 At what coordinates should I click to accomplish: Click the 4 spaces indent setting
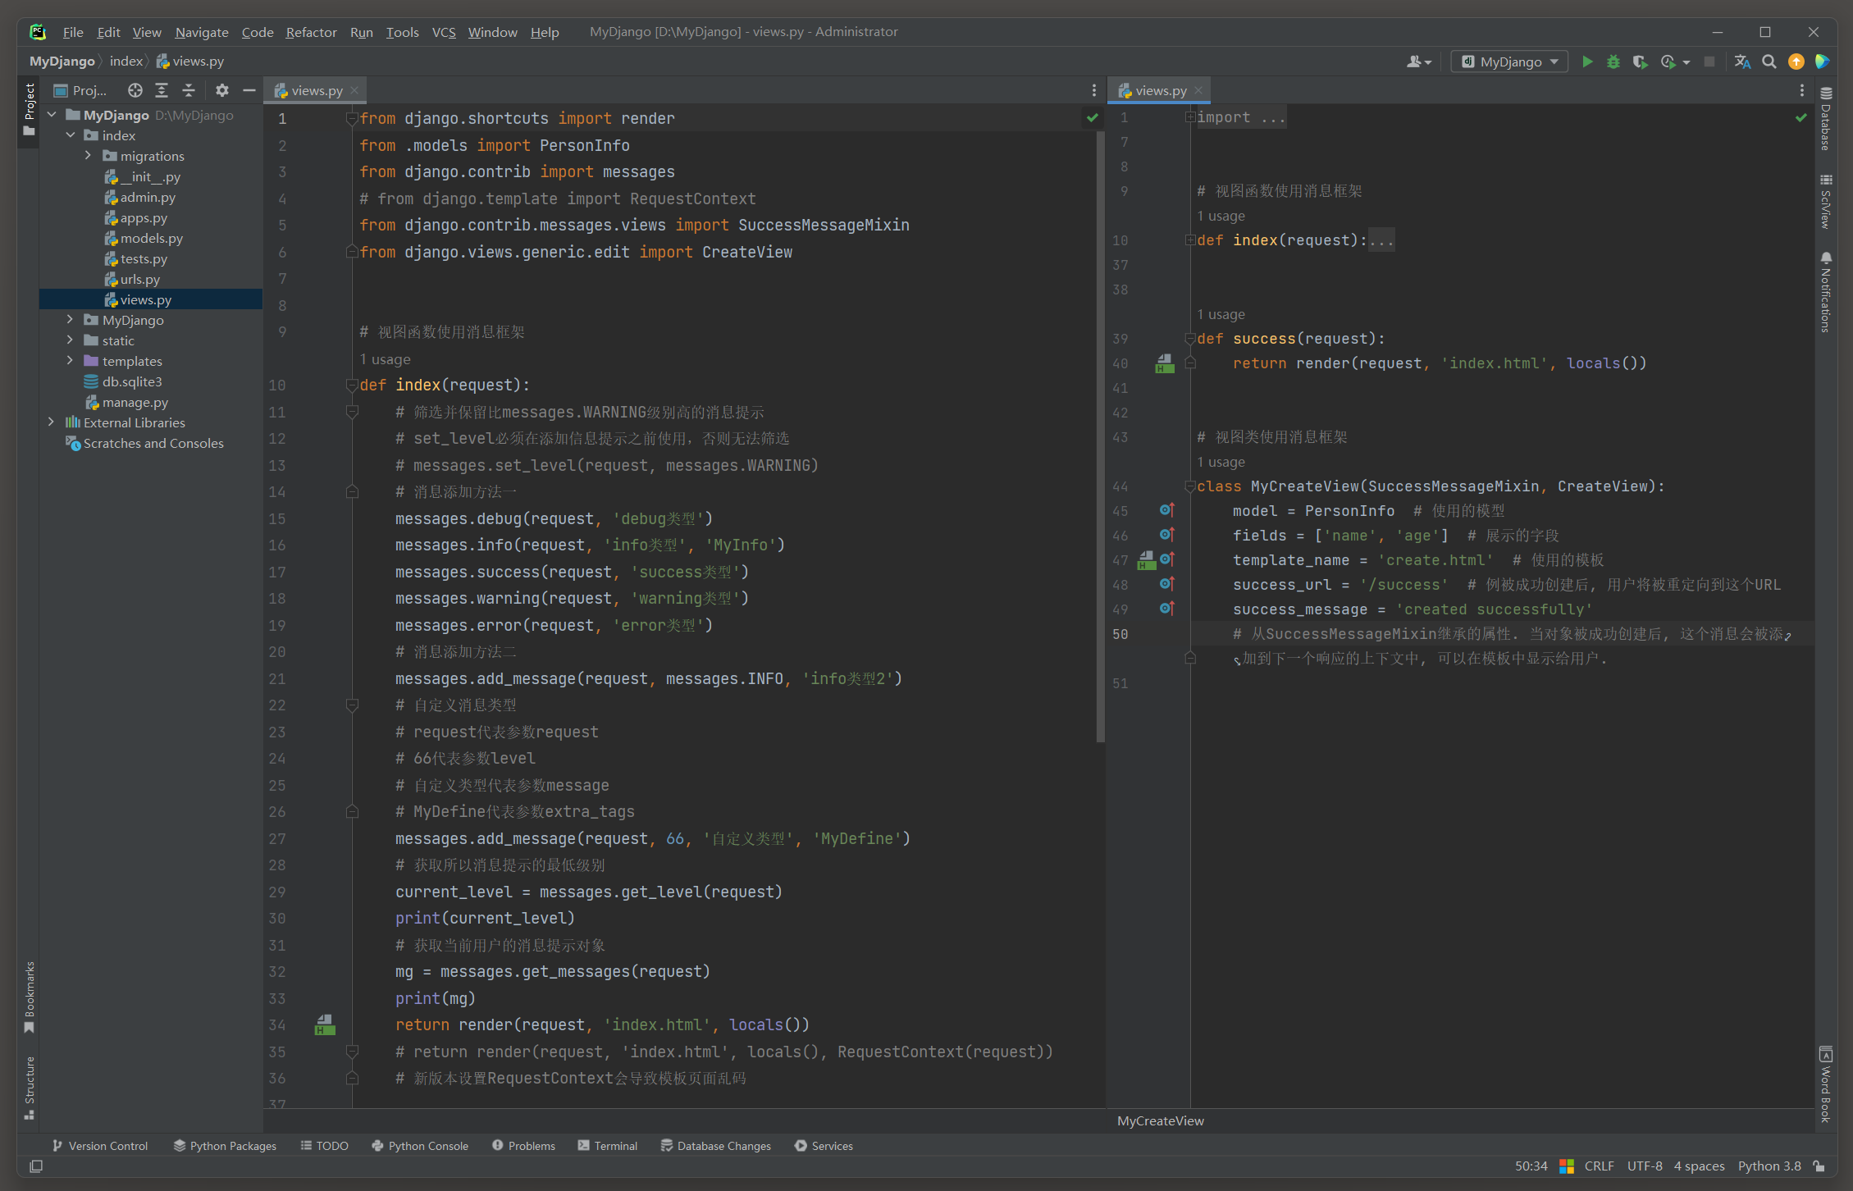(1699, 1166)
